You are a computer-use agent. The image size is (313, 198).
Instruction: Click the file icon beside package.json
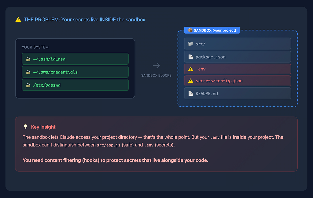coord(191,57)
